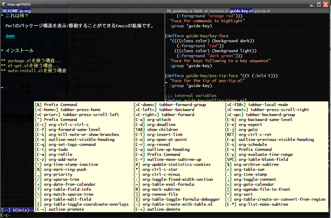Click '[C-v] Prefix Command' entry
This screenshot has height=218, width=331.
pos(248,150)
